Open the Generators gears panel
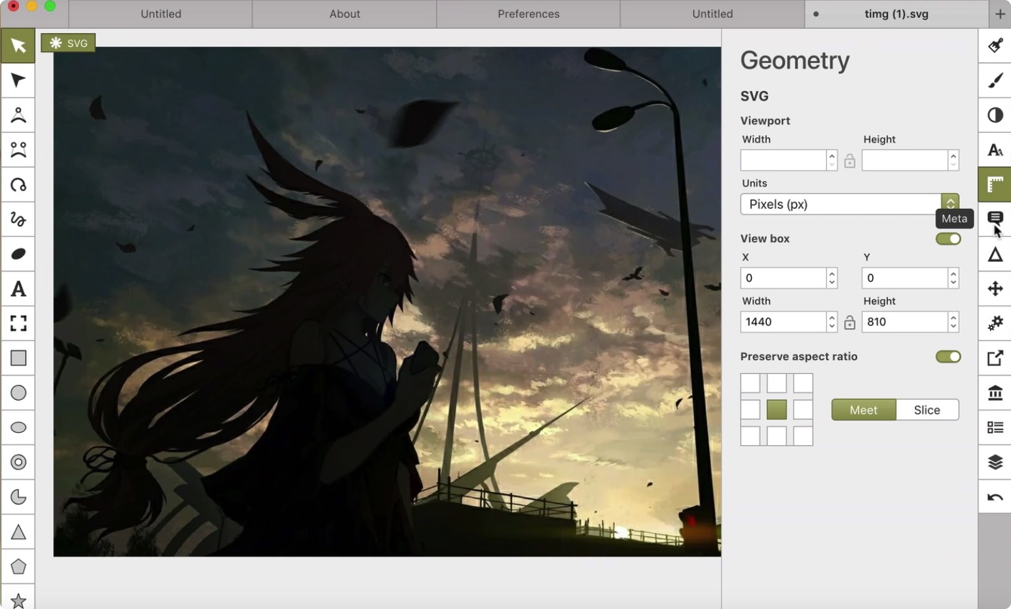This screenshot has height=609, width=1011. click(995, 323)
